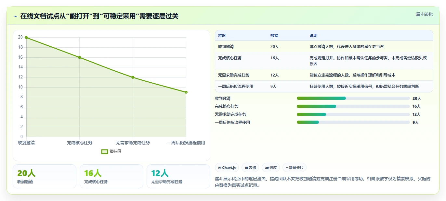Click the 说明 column header

pyautogui.click(x=314, y=36)
